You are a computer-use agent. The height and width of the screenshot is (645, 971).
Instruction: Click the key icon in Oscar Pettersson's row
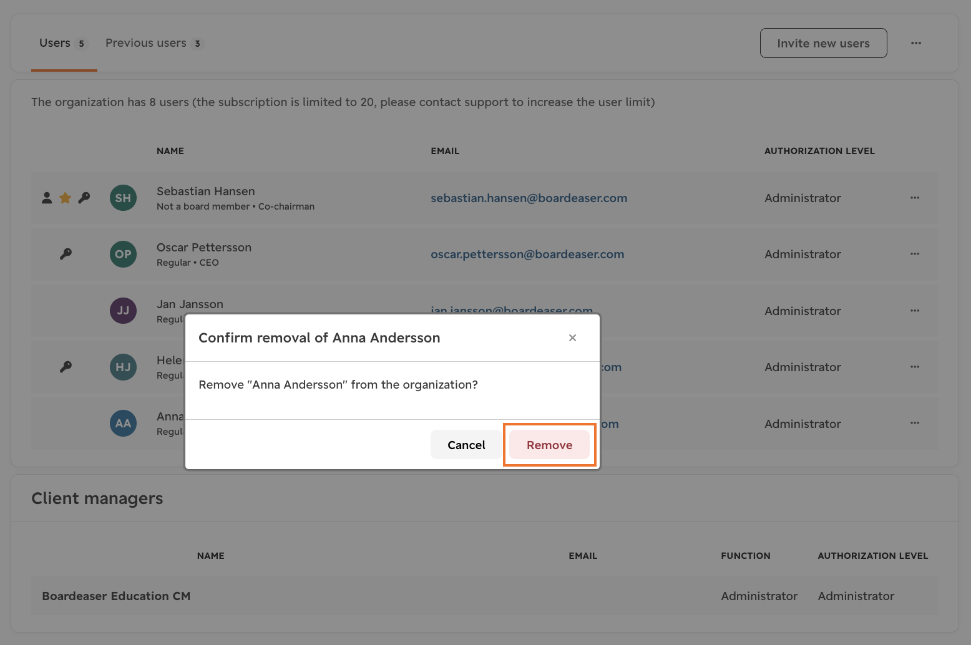pos(66,254)
